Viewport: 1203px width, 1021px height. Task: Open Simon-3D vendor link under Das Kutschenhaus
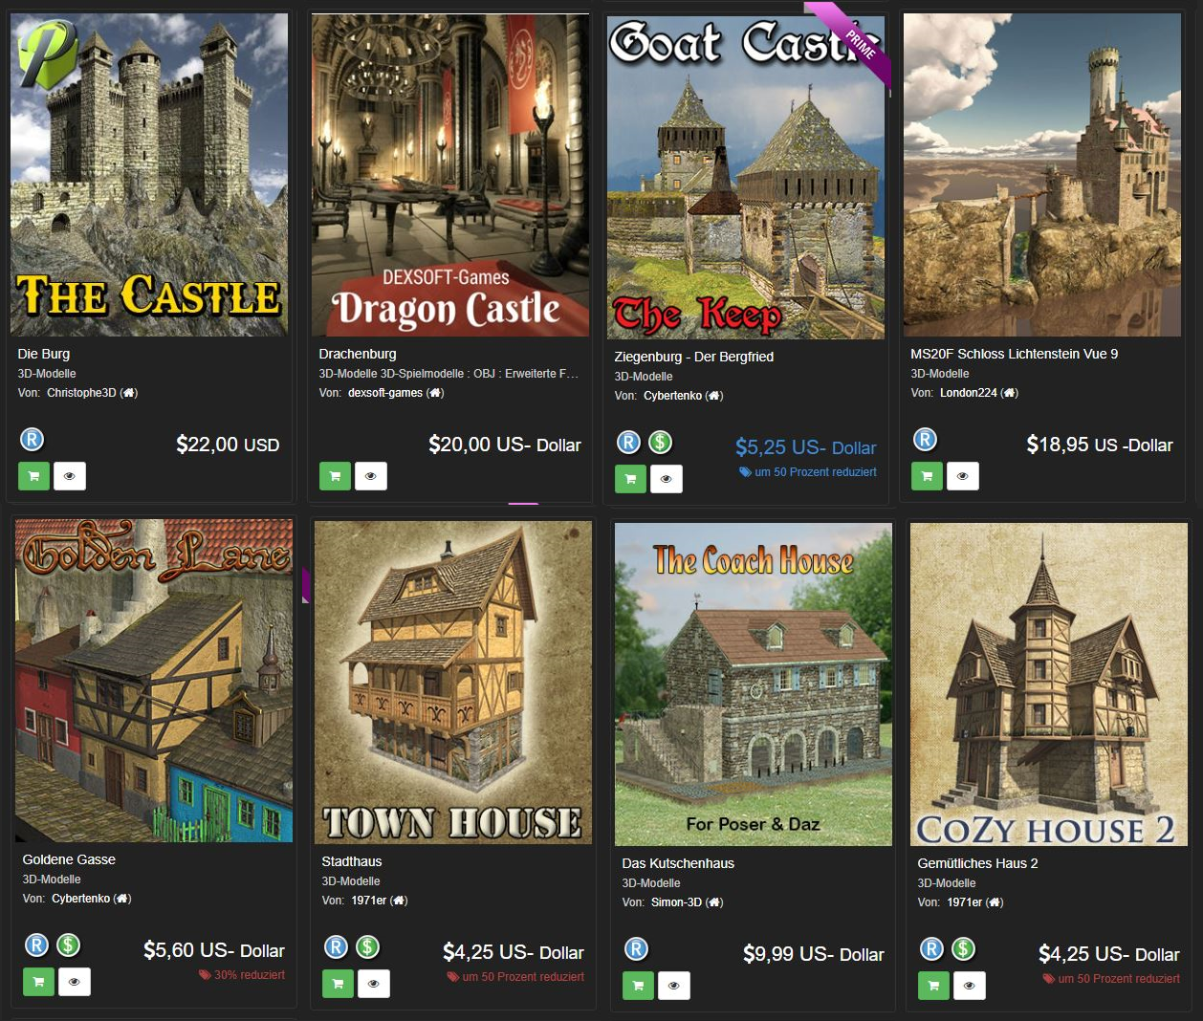point(677,902)
